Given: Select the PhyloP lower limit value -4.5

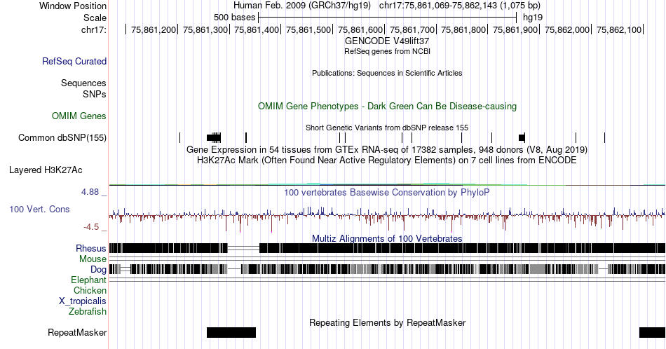Looking at the screenshot, I should click(91, 227).
